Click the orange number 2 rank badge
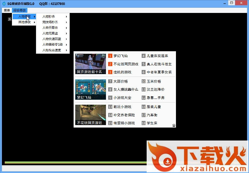 110,64
